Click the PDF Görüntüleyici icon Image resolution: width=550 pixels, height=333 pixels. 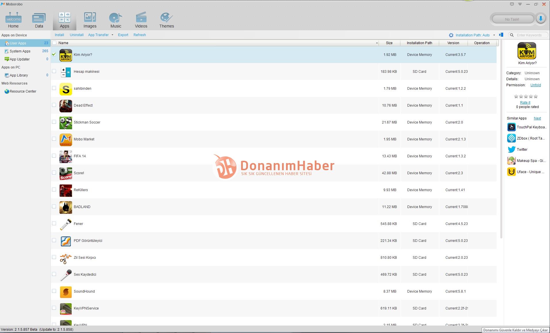(66, 241)
